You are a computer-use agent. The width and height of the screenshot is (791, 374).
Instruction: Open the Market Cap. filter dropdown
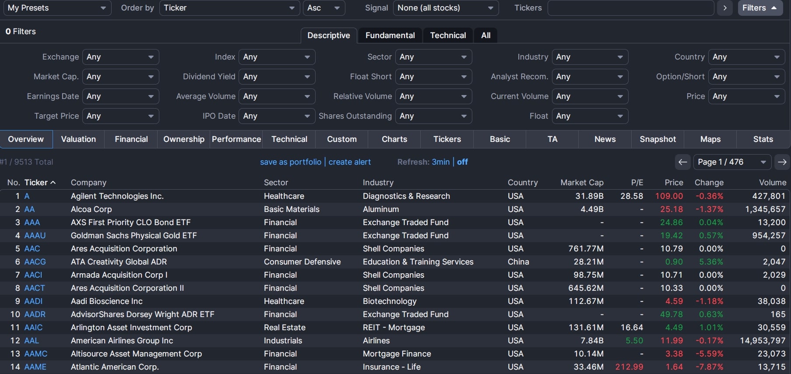point(120,77)
